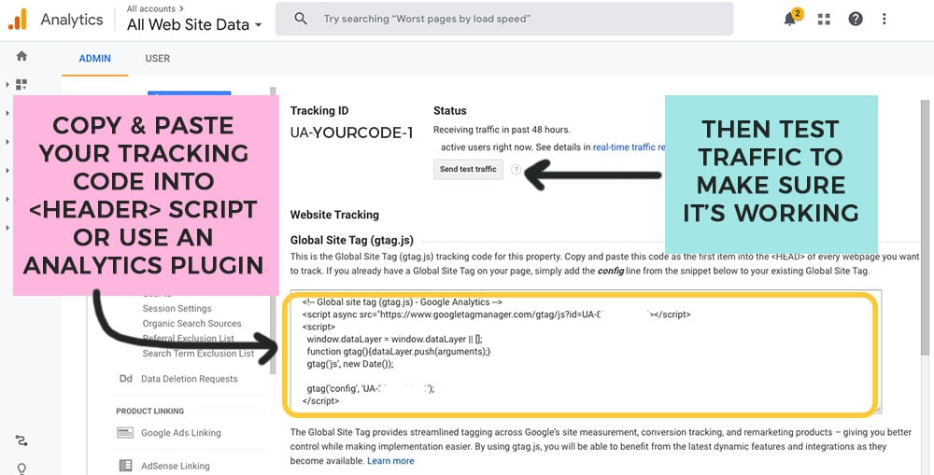
Task: Click the search magnifier icon
Action: point(301,19)
